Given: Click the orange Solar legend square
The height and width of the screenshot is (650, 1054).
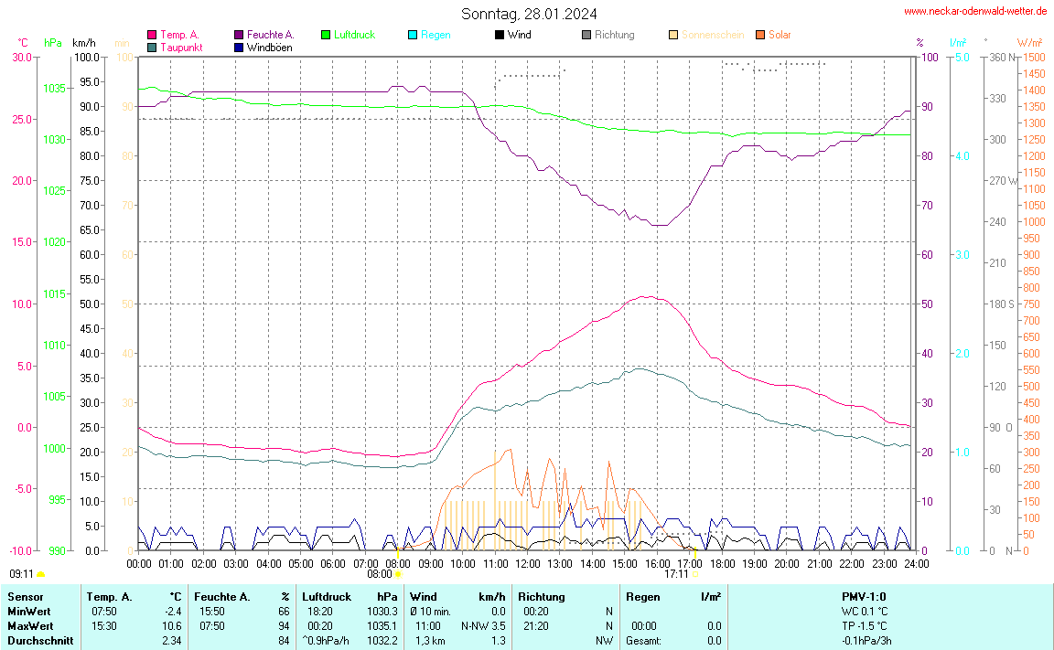Looking at the screenshot, I should (x=760, y=35).
